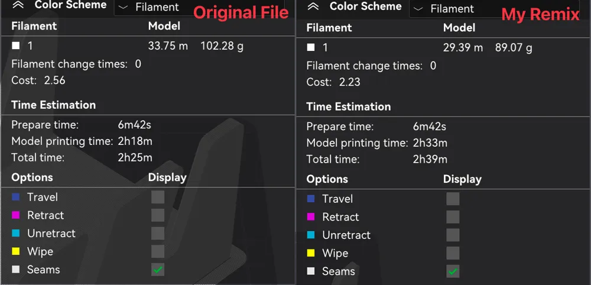Viewport: 591px width, 285px height.
Task: Click the white filament 1 swatch, right panel
Action: [x=311, y=47]
